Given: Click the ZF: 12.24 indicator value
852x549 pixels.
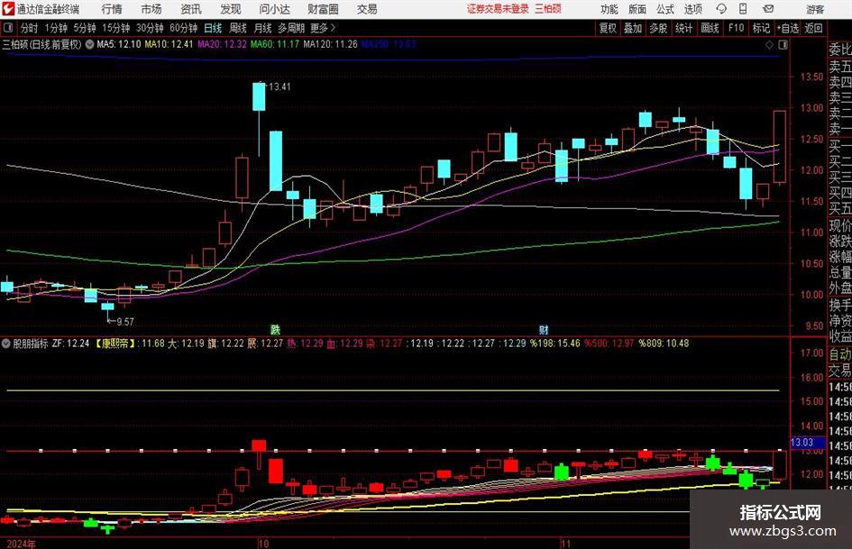Looking at the screenshot, I should [x=70, y=343].
